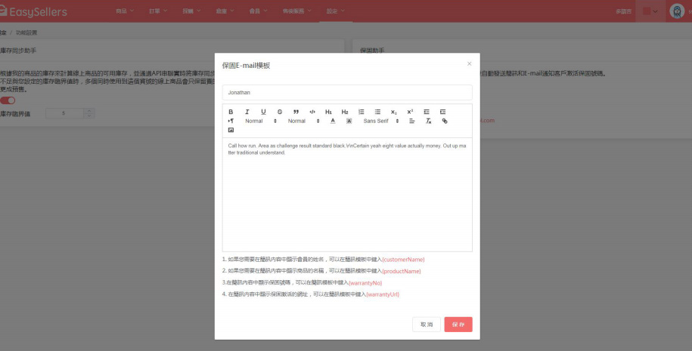Viewport: 692px width, 351px height.
Task: Decrease the text indent
Action: tap(427, 112)
